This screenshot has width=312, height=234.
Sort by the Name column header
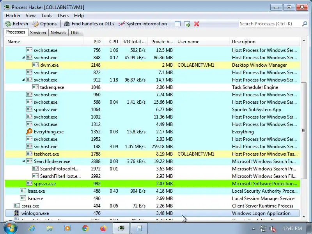coord(44,42)
